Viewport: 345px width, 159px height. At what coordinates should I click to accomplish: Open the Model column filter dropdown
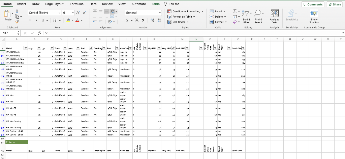point(25,48)
